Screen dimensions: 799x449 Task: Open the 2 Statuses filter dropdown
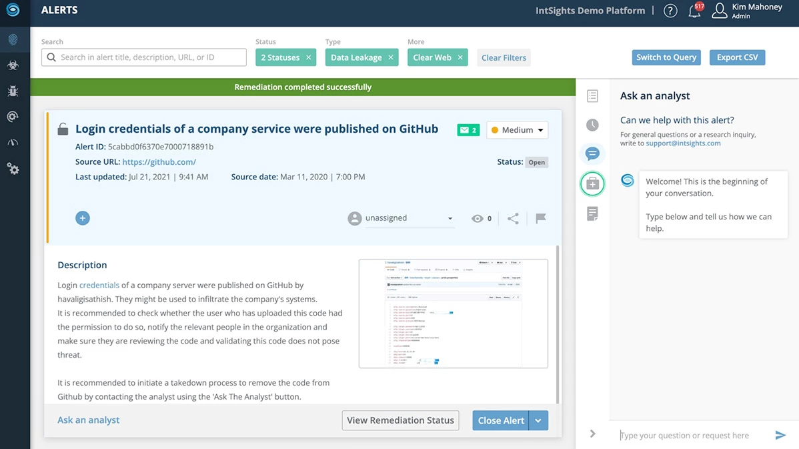(x=280, y=57)
